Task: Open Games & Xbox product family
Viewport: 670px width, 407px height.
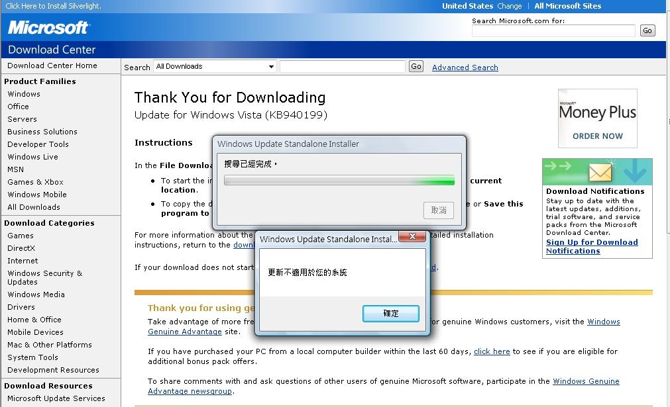Action: point(36,182)
